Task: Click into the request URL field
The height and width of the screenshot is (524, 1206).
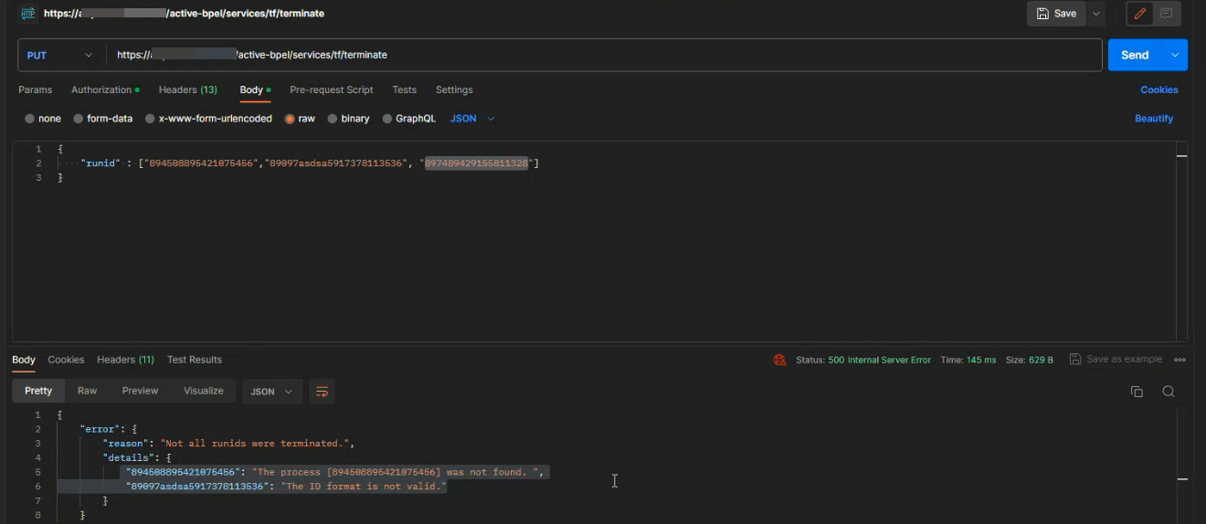Action: pos(604,55)
